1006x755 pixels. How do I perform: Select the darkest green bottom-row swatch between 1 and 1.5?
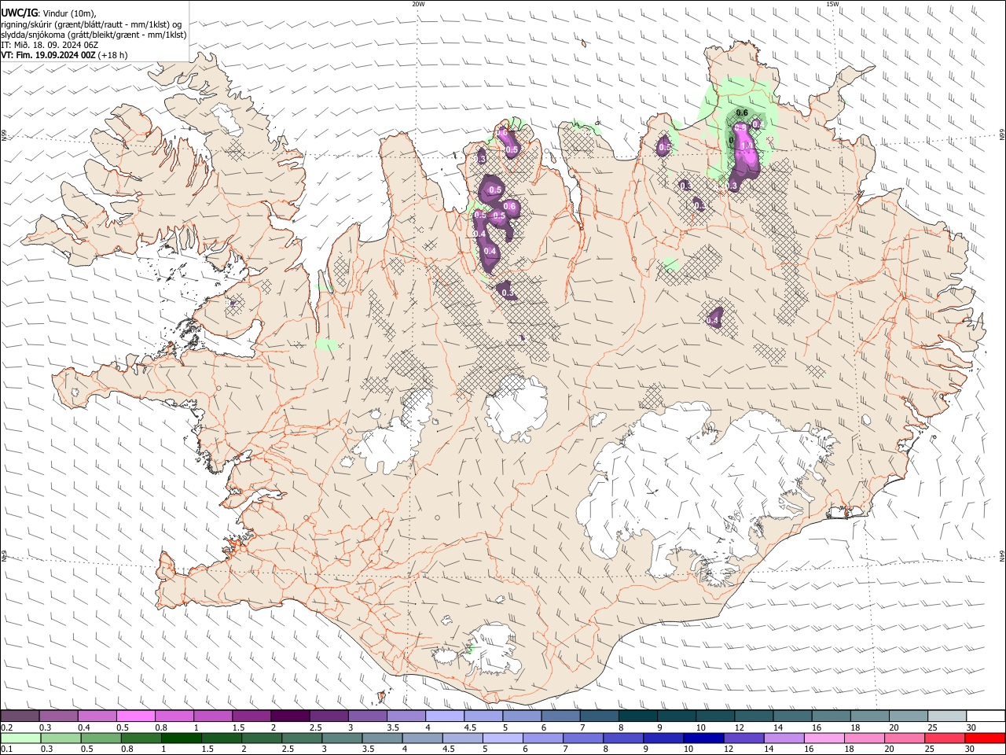tap(181, 738)
